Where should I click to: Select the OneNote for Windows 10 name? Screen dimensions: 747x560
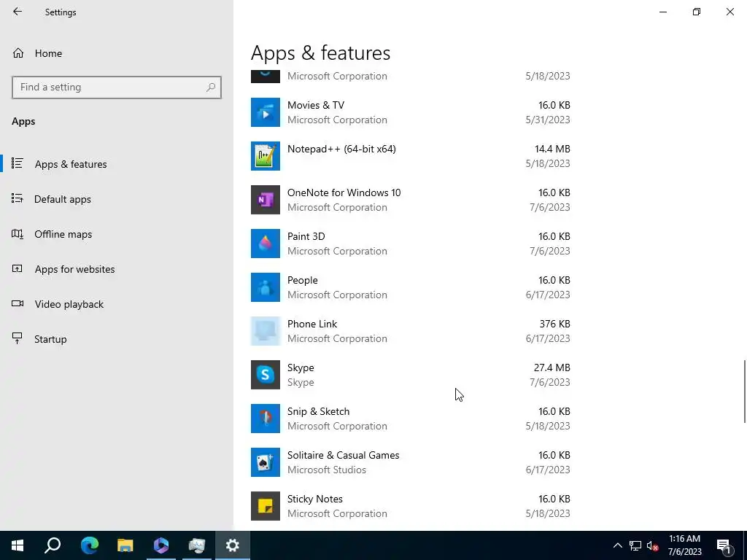[344, 192]
